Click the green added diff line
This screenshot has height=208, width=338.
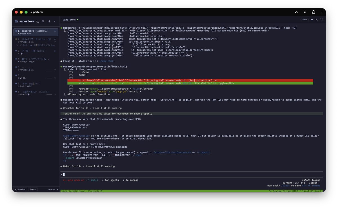190,83
